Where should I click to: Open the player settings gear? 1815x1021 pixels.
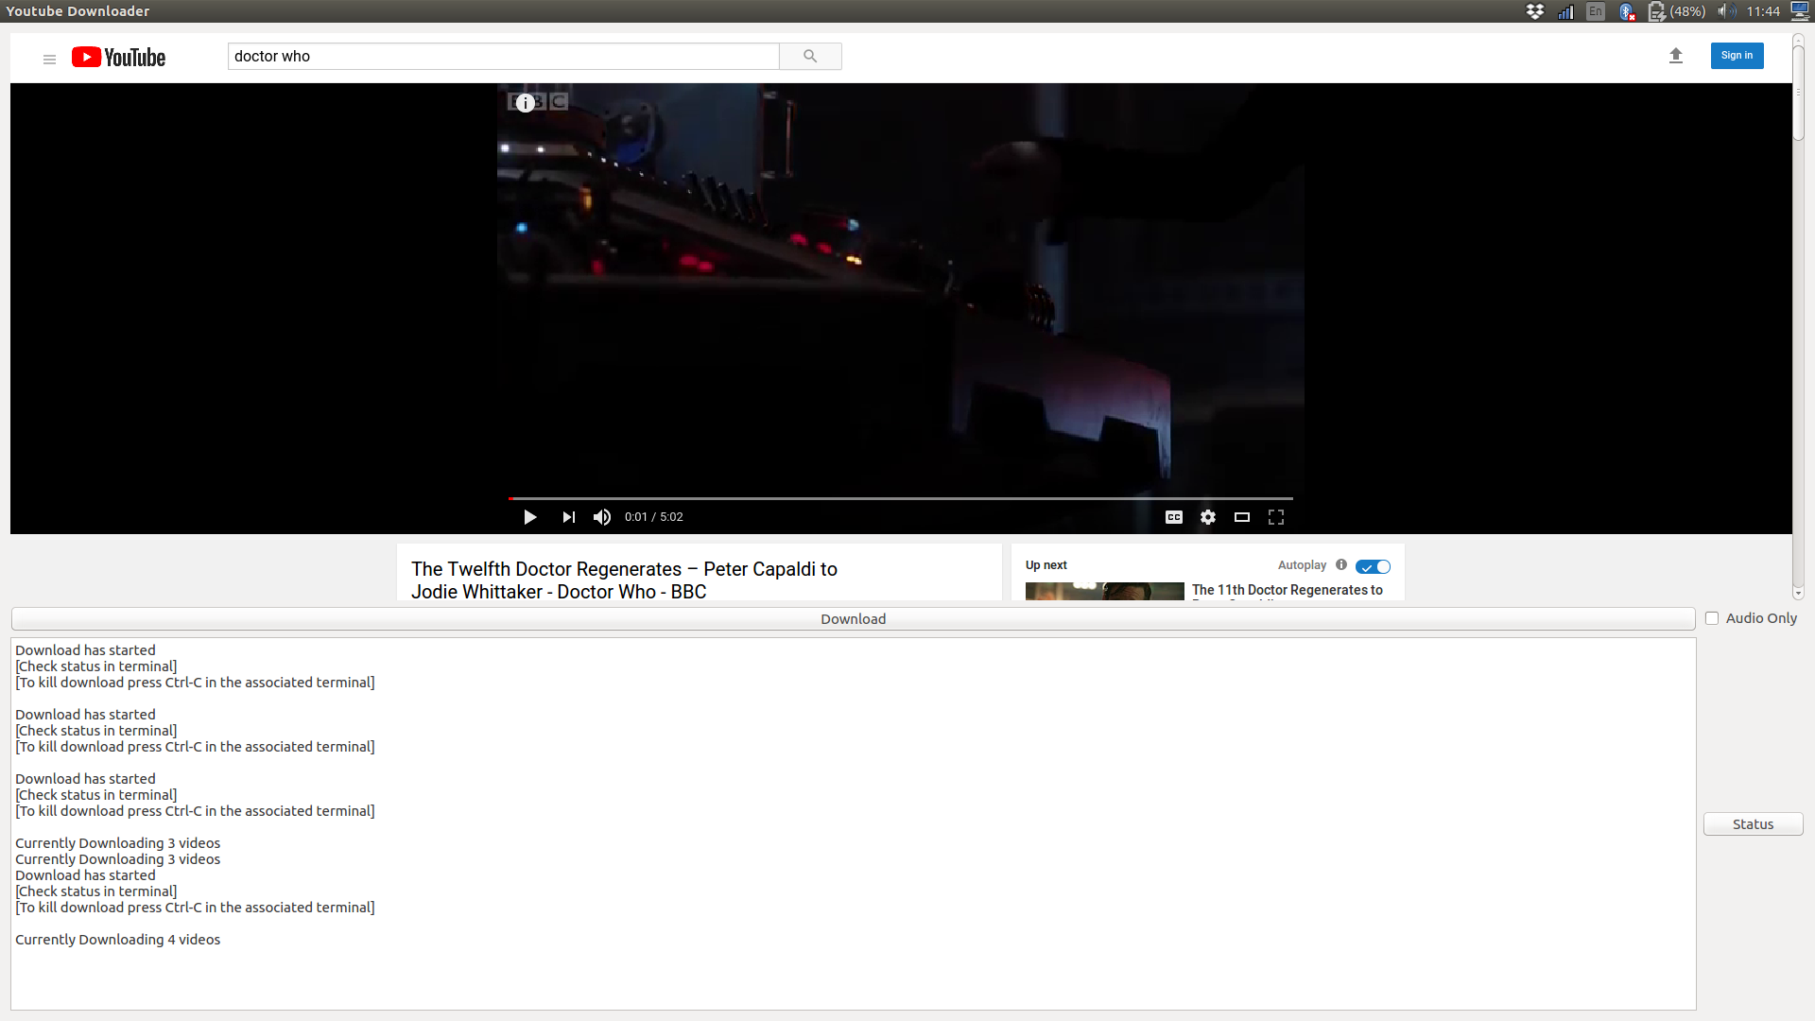(x=1208, y=517)
